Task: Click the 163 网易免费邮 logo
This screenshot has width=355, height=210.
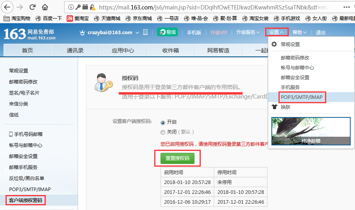Action: coord(30,34)
